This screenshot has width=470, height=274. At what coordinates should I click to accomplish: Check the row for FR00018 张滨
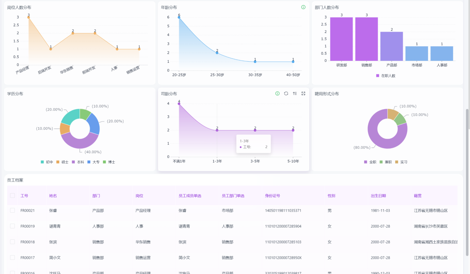point(13,242)
